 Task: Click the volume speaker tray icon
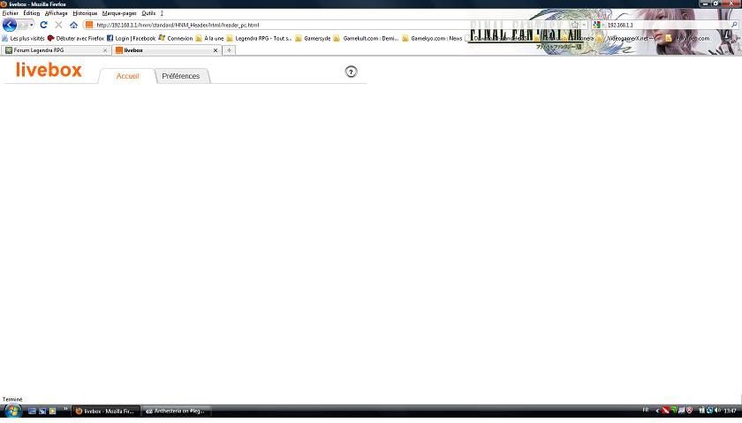(718, 411)
